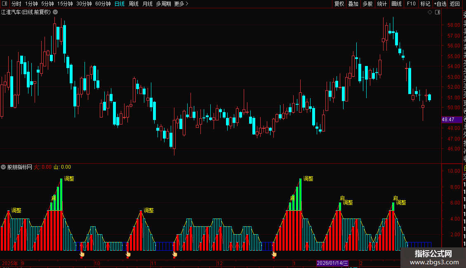
Task: Activate the 画线 drawing tool
Action: coord(396,4)
